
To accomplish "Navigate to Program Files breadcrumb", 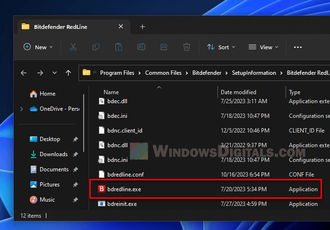I will (117, 73).
